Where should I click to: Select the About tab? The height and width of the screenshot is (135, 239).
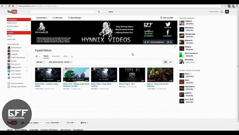tap(65, 56)
